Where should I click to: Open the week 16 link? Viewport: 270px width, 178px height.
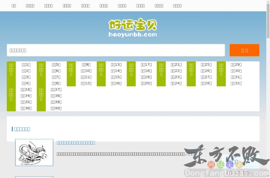[x=116, y=83]
